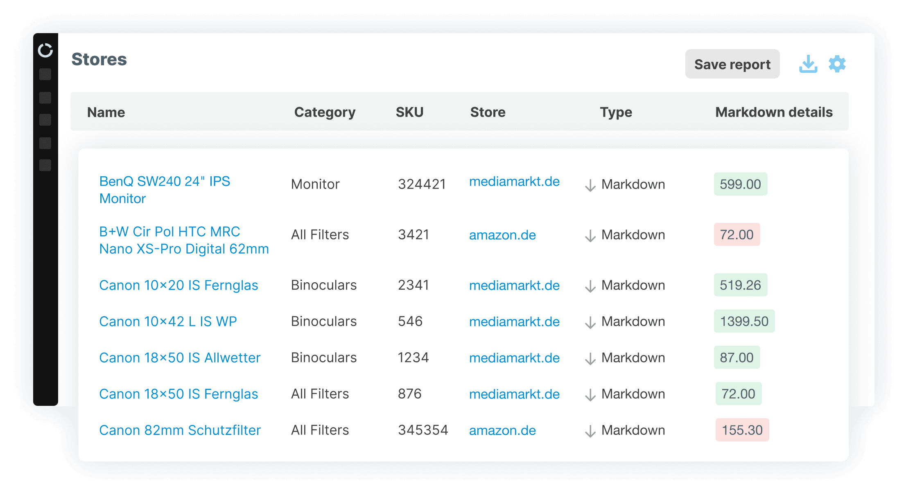This screenshot has height=493, width=906.
Task: Click the red 72.00 markdown badge
Action: coord(737,234)
